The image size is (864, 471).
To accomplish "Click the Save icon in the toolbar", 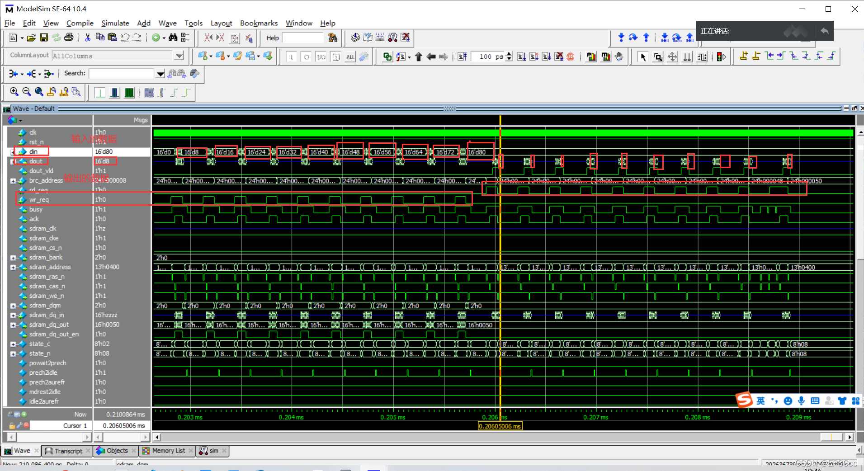I will tap(44, 38).
